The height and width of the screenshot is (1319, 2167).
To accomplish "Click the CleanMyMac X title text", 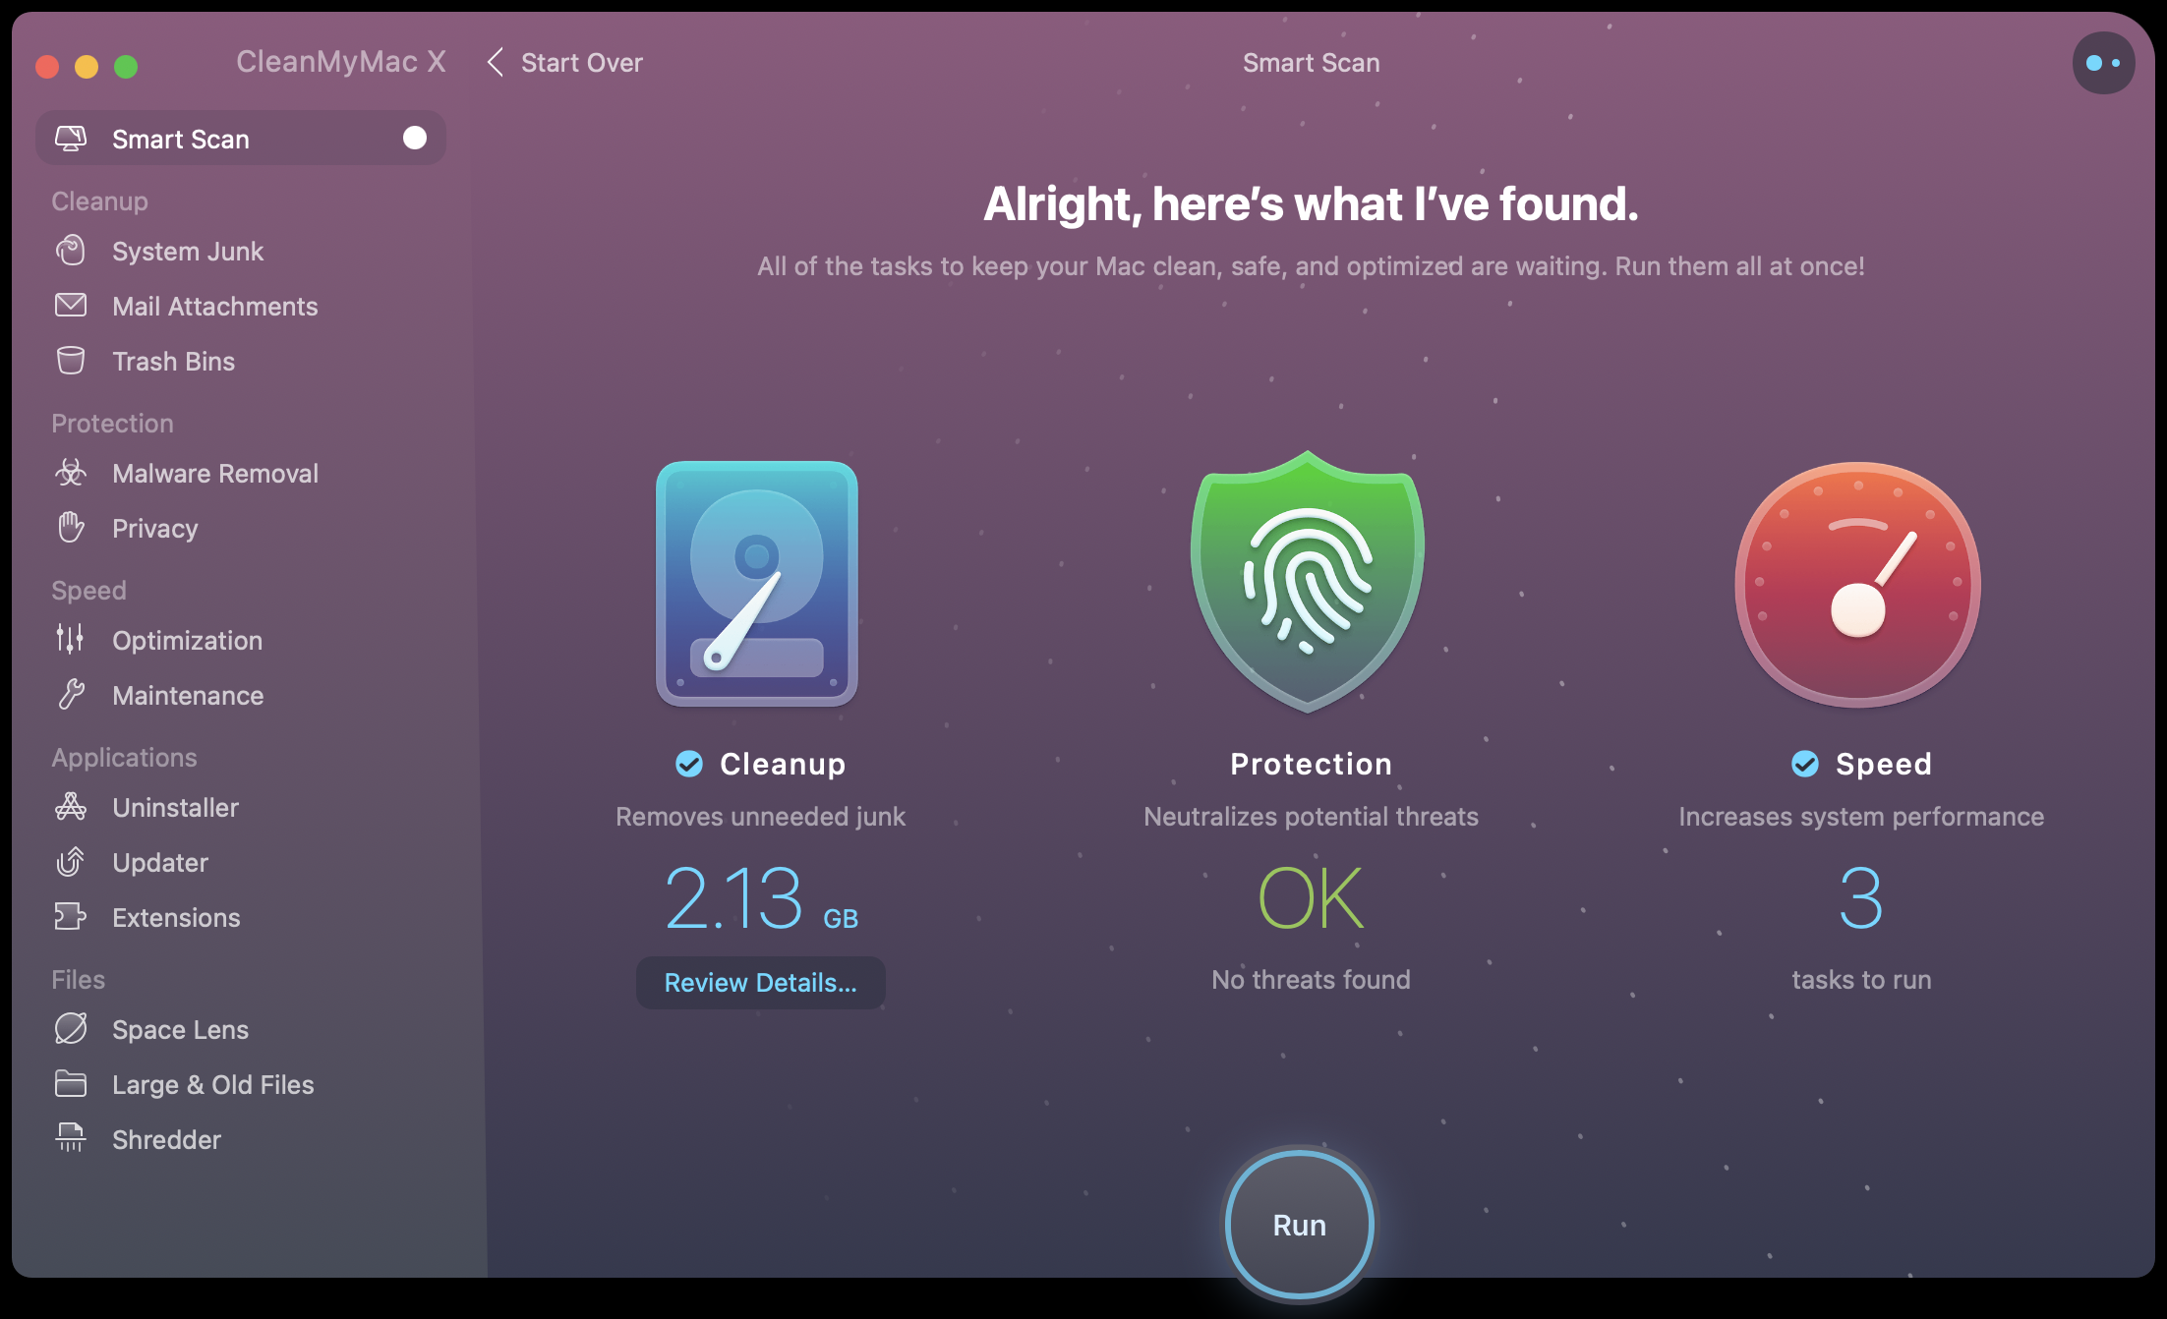I will [340, 62].
